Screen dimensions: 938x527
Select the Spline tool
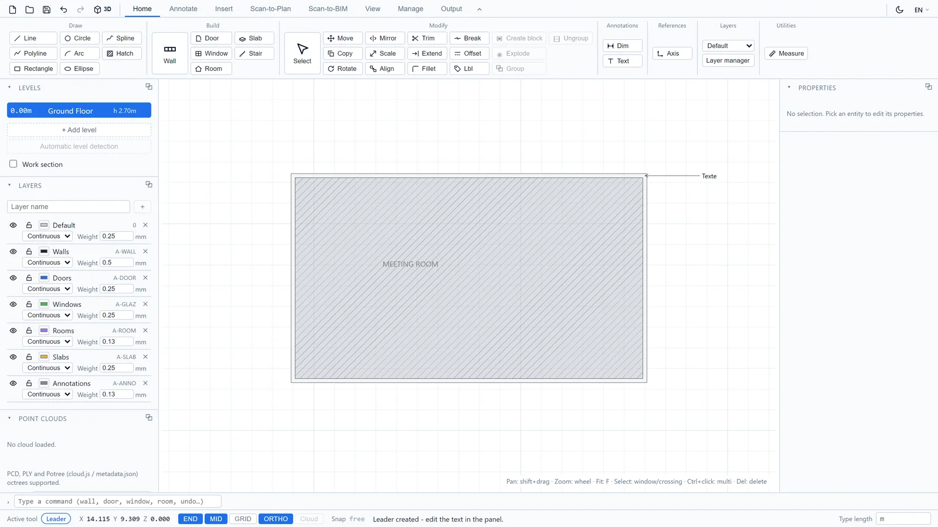(121, 38)
